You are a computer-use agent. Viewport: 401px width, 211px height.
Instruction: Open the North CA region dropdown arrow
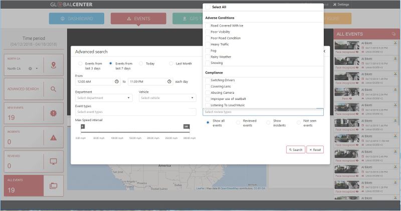[37, 68]
